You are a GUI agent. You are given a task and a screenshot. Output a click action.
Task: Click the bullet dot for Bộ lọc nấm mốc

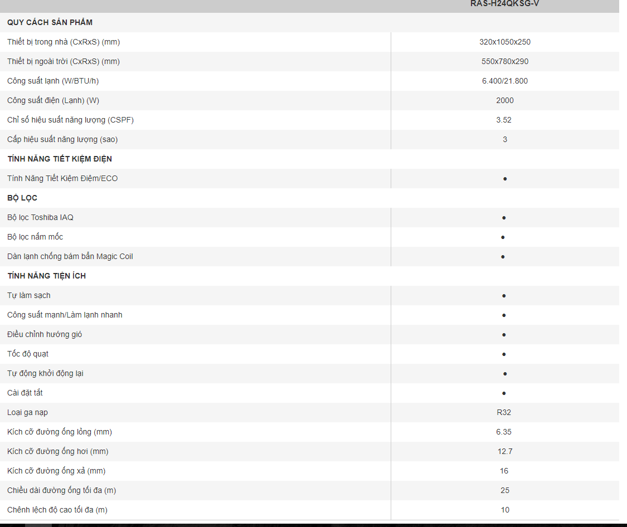click(x=503, y=237)
